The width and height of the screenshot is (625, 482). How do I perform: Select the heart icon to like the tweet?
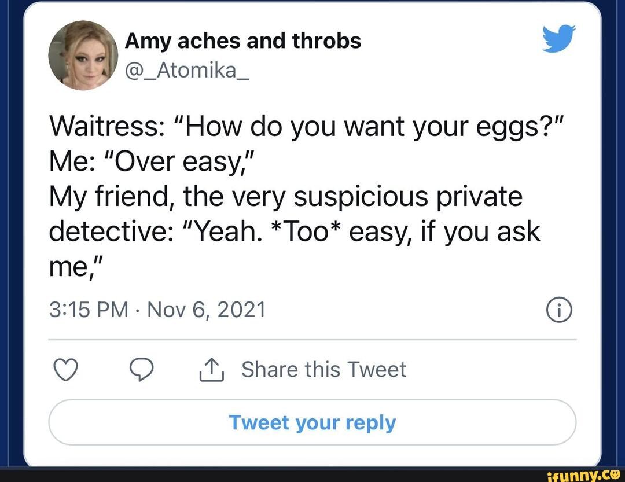(x=65, y=369)
